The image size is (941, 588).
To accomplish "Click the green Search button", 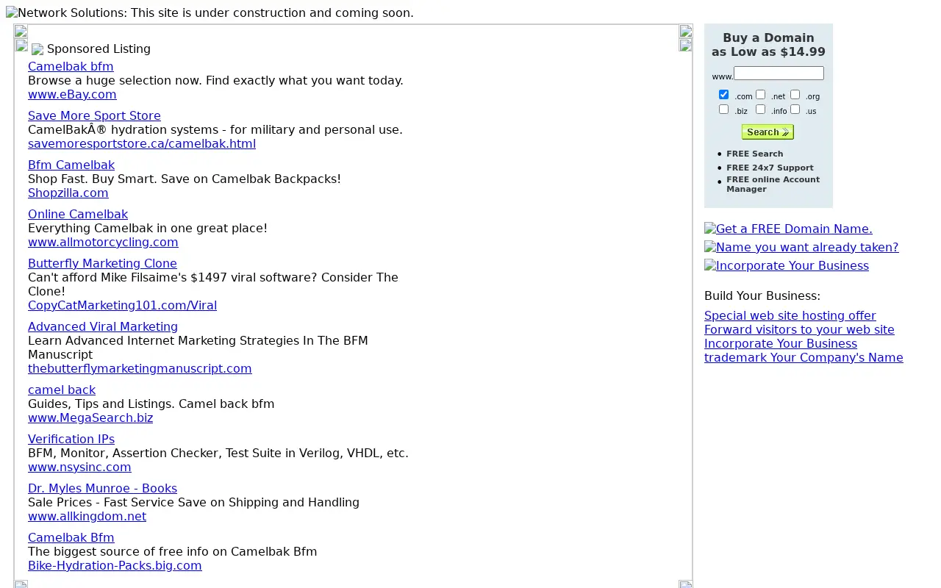I will (768, 132).
